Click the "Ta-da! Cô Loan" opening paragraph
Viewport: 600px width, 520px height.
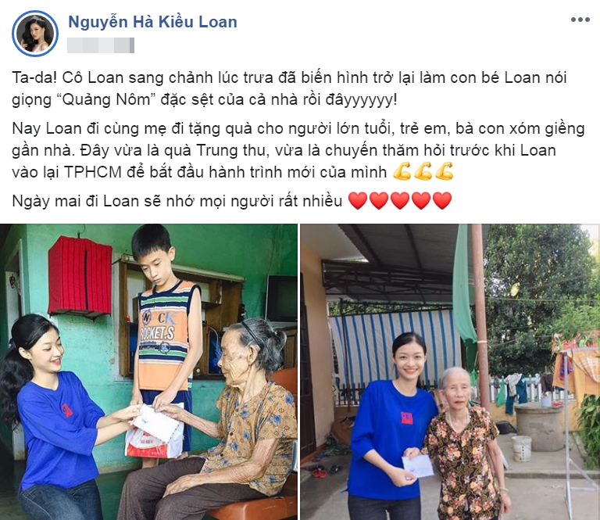[289, 88]
